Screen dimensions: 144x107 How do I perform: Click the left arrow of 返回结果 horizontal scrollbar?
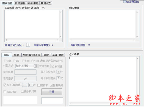click(71, 103)
